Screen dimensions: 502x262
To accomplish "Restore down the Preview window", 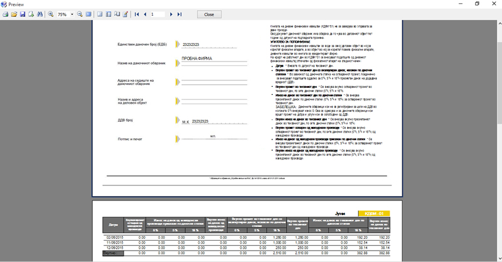I will 477,4.
